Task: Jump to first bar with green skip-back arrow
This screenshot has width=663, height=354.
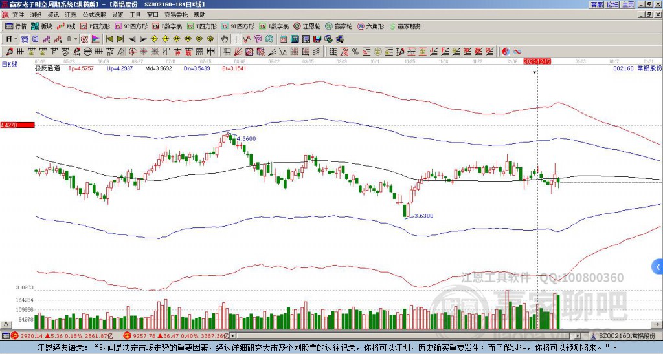Action: tap(109, 39)
